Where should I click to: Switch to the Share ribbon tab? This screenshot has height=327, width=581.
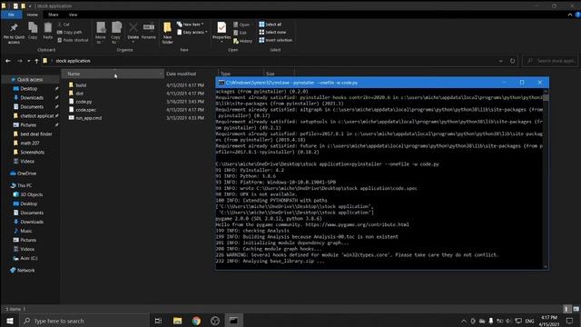pyautogui.click(x=53, y=15)
